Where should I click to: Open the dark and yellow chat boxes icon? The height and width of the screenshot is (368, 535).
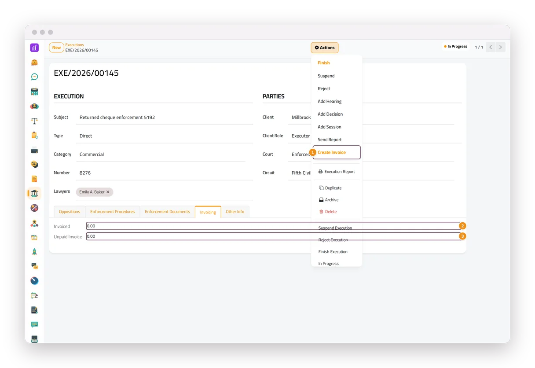(34, 266)
